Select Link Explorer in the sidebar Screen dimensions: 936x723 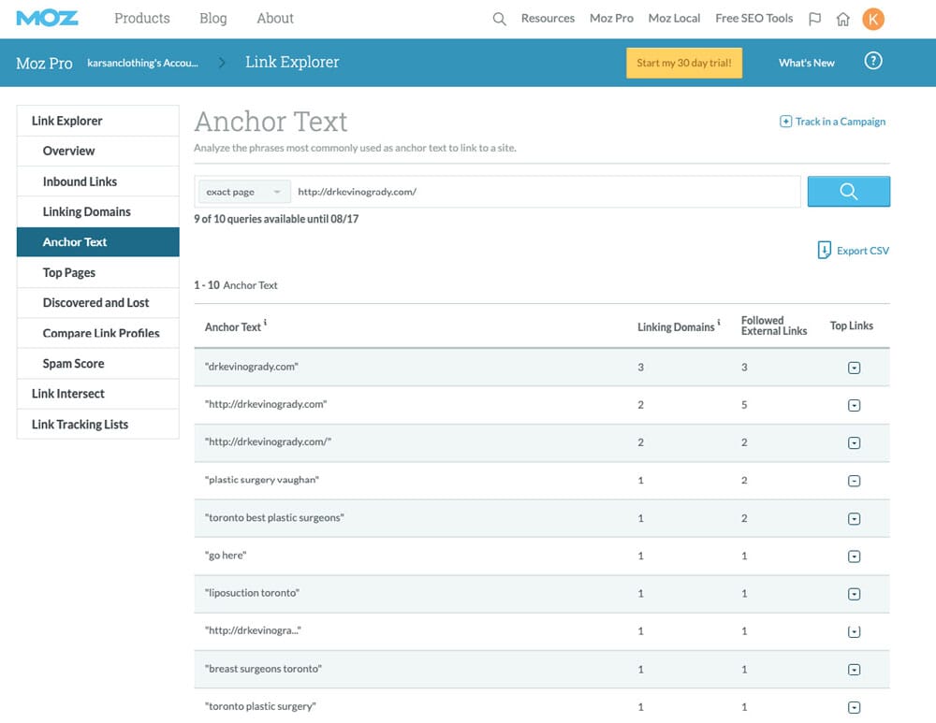click(98, 121)
